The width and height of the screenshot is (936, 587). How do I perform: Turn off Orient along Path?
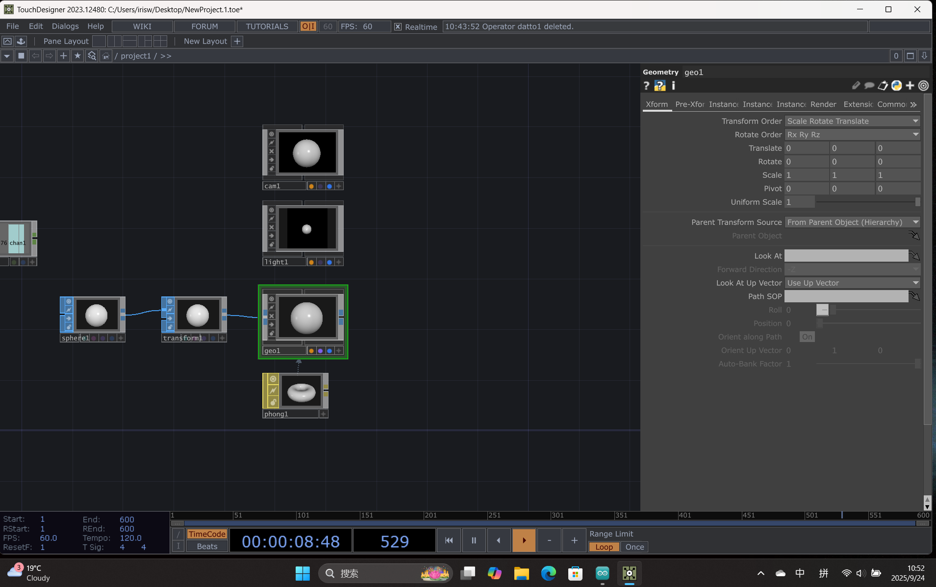[807, 337]
